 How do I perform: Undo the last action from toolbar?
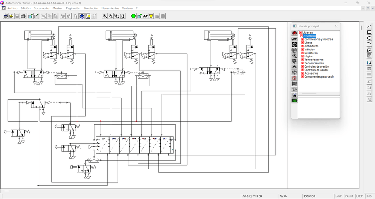click(x=63, y=16)
